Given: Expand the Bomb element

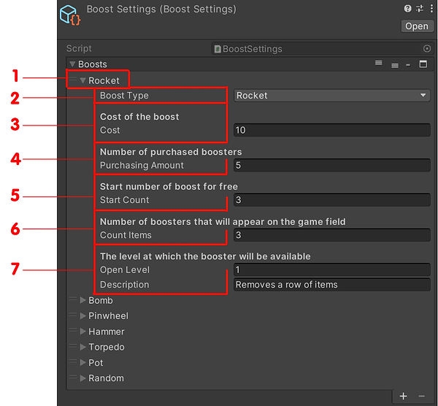Looking at the screenshot, I should pyautogui.click(x=83, y=300).
